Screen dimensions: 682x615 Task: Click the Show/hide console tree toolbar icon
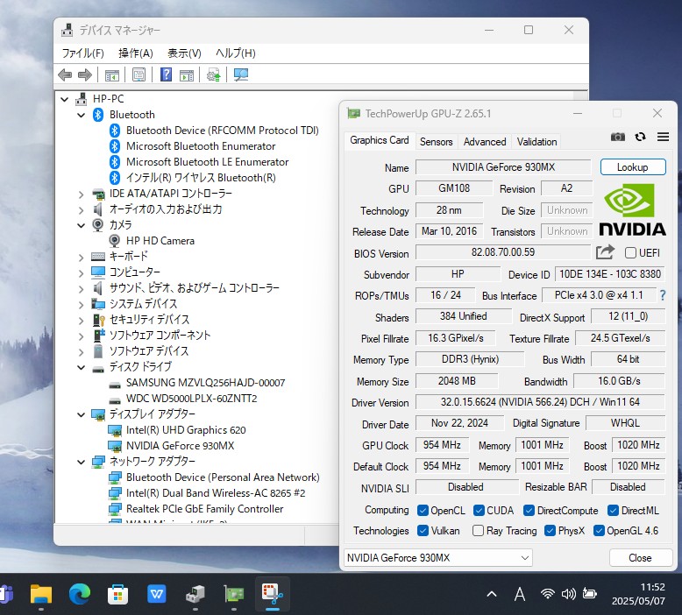(x=112, y=74)
